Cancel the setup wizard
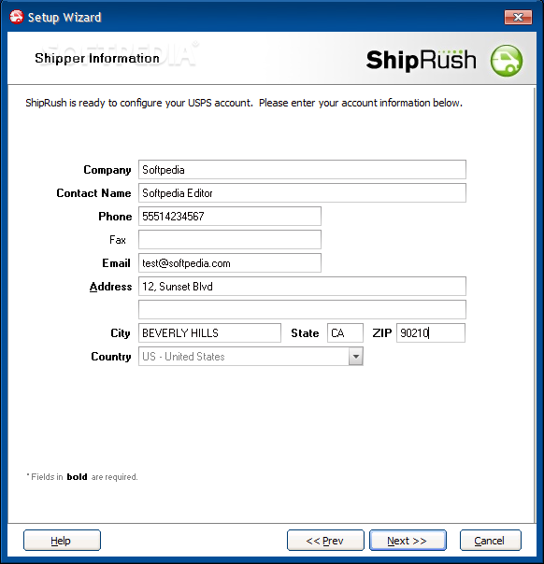This screenshot has height=564, width=544. tap(491, 541)
